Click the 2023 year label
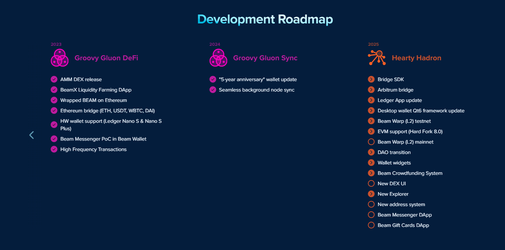Viewport: 505px width, 250px height. (56, 44)
